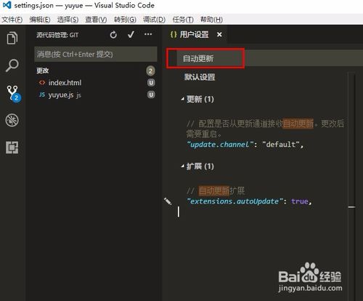The height and width of the screenshot is (301, 363).
Task: Click the 源代码管理: GIT panel title
Action: point(57,35)
